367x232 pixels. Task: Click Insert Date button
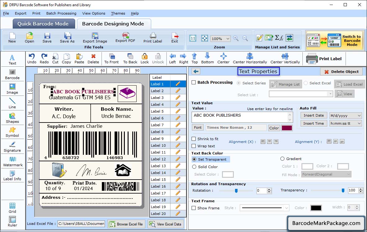click(x=314, y=115)
